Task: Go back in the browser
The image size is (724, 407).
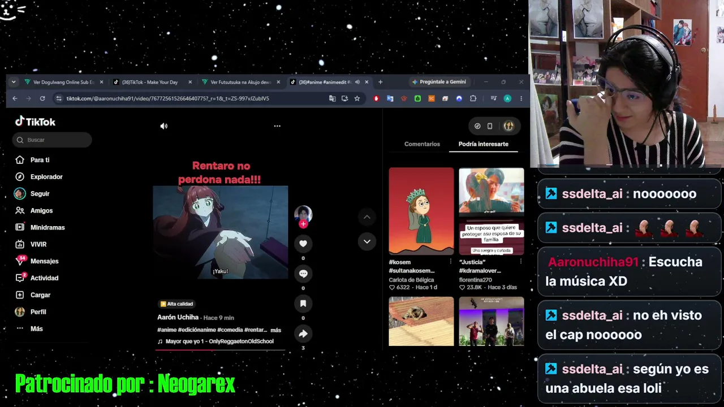Action: pos(15,98)
